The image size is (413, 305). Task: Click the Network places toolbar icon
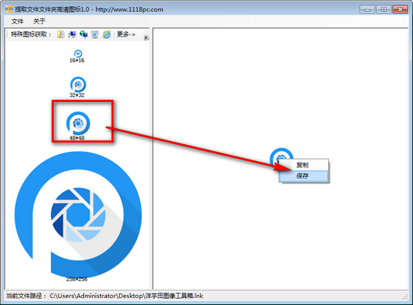pyautogui.click(x=83, y=34)
